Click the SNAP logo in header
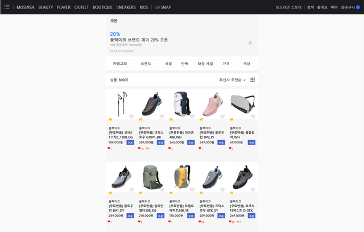 pyautogui.click(x=162, y=7)
